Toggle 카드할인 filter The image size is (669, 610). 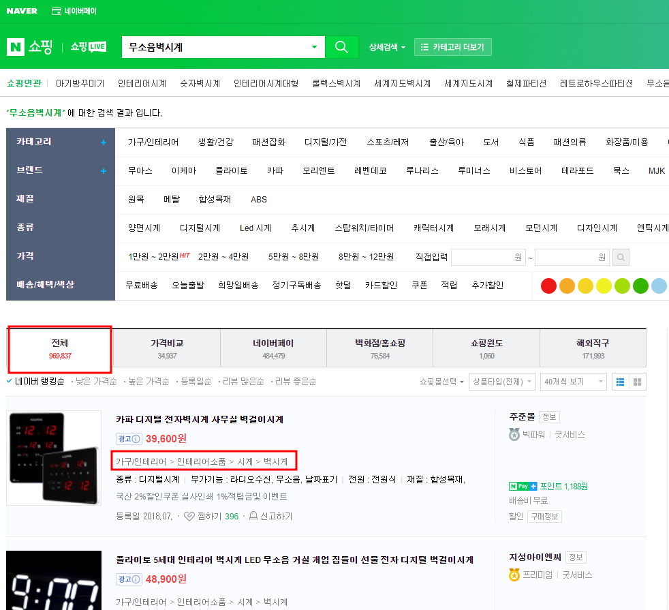pos(381,285)
